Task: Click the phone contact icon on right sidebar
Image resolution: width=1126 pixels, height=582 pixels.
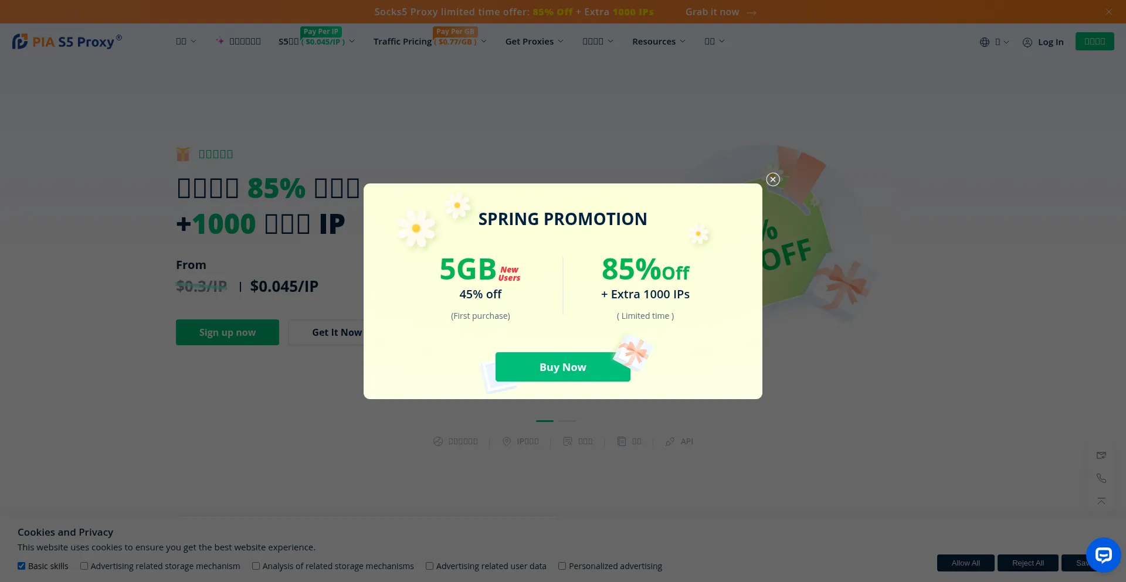Action: [x=1101, y=478]
